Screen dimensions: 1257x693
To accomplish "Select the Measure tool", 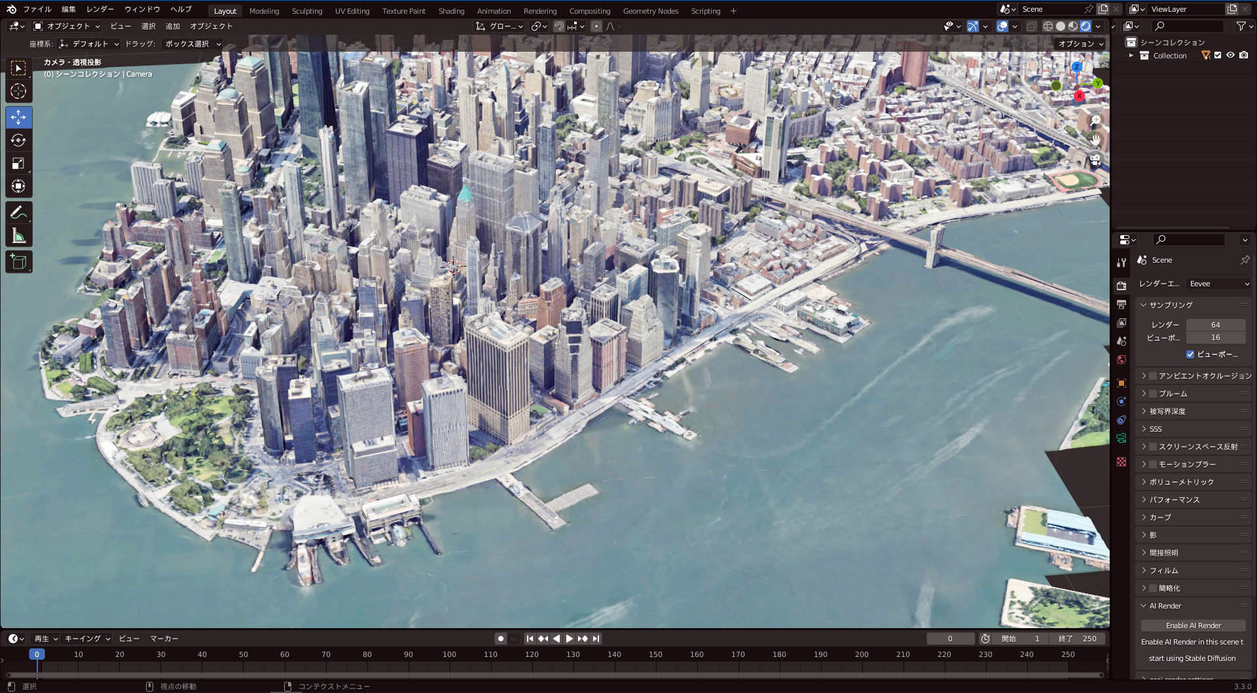I will tap(19, 236).
